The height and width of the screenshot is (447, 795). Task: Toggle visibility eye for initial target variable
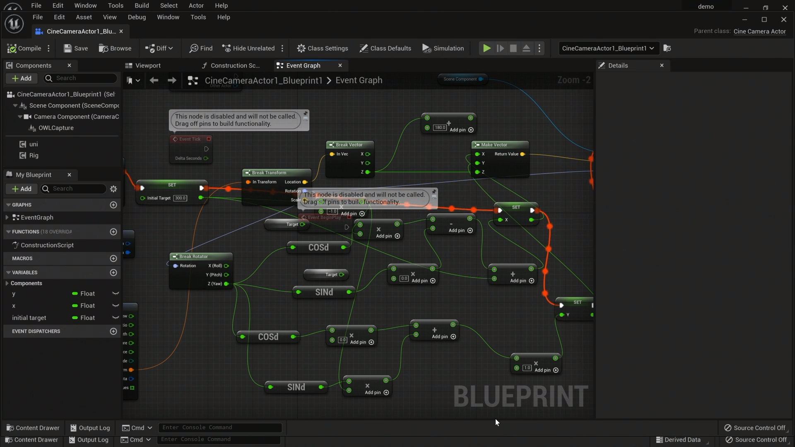coord(116,318)
